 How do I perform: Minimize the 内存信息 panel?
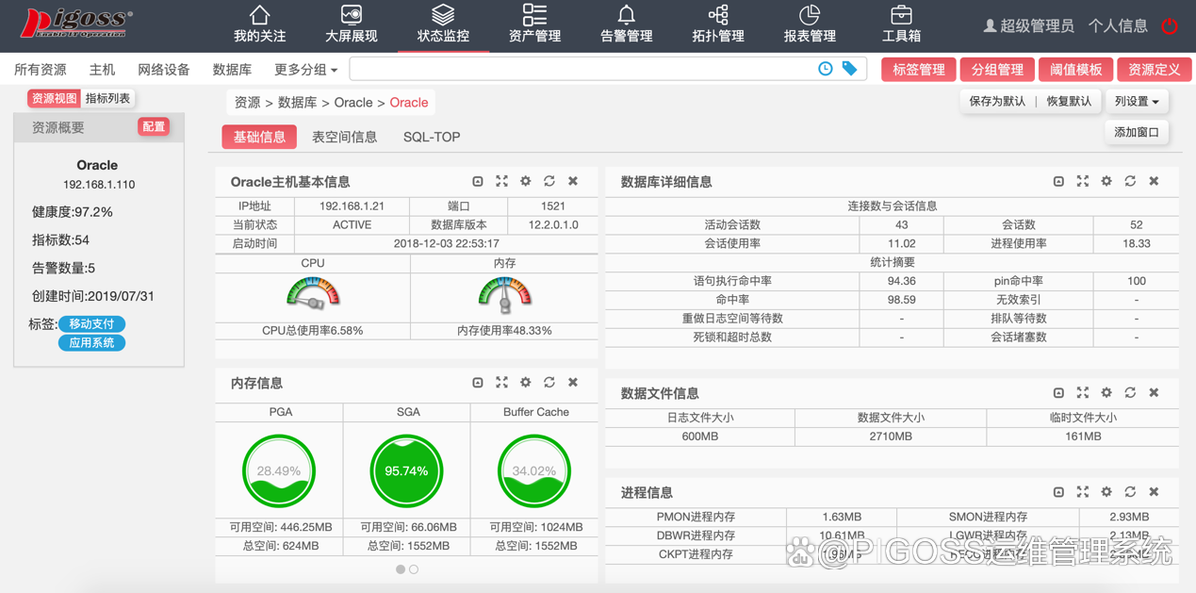[x=478, y=383]
